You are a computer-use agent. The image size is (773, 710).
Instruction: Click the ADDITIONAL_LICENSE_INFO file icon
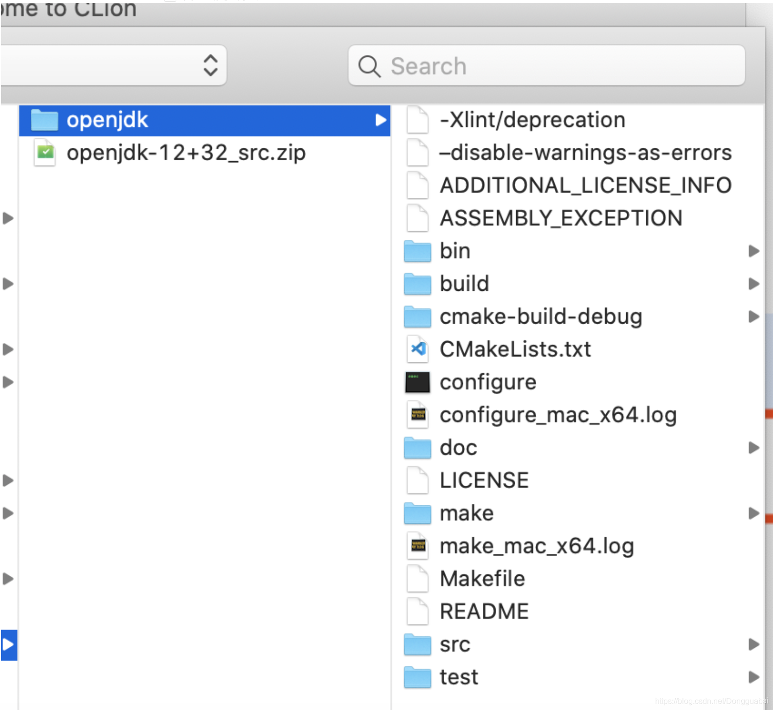coord(417,186)
